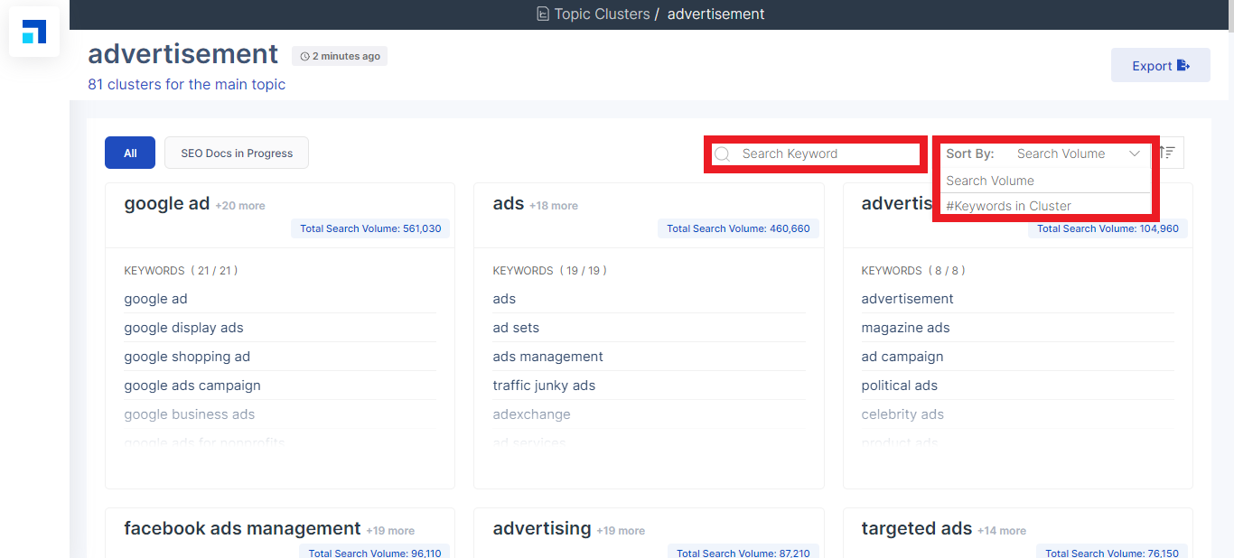This screenshot has height=558, width=1234.
Task: Select keyword google business ads
Action: (190, 414)
